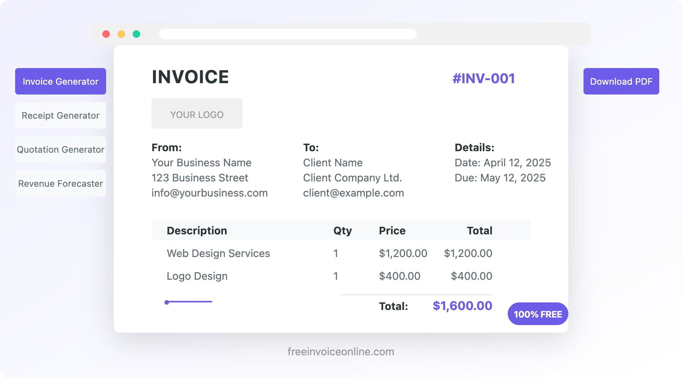Click 'Due: May 12, 2025'

point(500,178)
